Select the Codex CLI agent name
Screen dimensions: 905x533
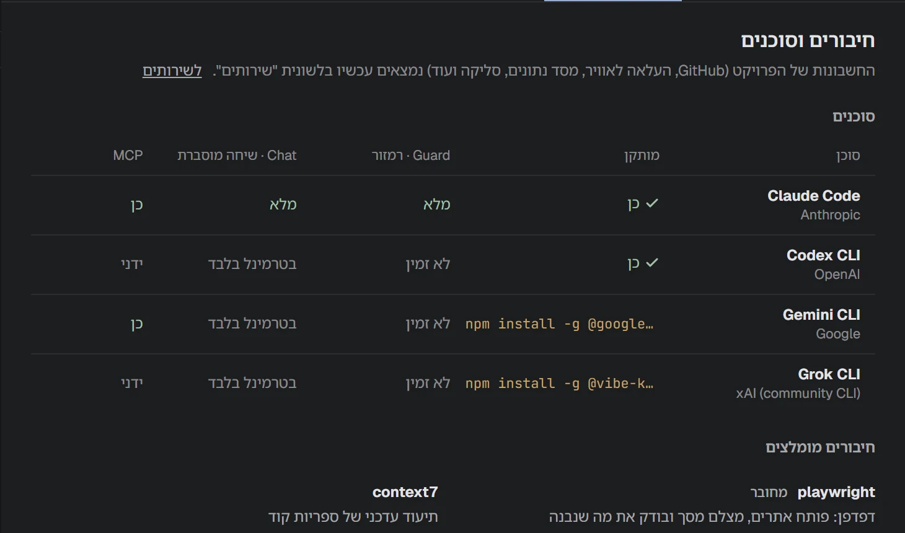coord(823,255)
